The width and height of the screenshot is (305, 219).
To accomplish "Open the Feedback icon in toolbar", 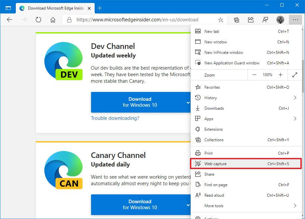I will point(265,20).
